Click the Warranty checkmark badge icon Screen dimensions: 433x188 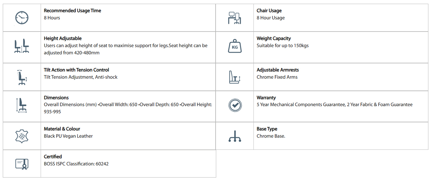tap(235, 105)
